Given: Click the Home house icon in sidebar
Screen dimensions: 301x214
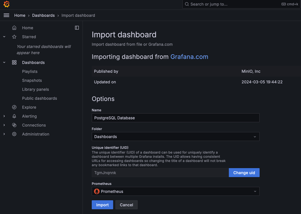Looking at the screenshot, I should [x=14, y=28].
